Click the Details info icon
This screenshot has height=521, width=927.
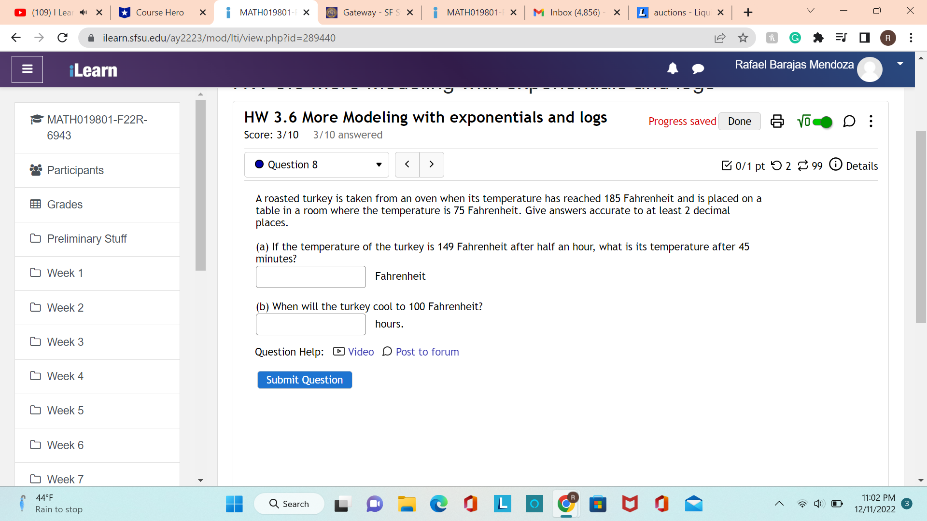[836, 165]
